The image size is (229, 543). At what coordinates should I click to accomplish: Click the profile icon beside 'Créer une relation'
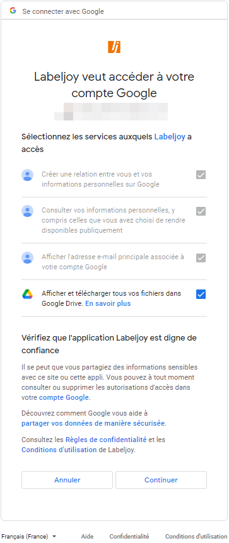click(27, 175)
